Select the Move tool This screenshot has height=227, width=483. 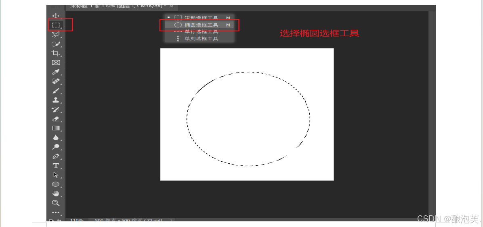(55, 16)
